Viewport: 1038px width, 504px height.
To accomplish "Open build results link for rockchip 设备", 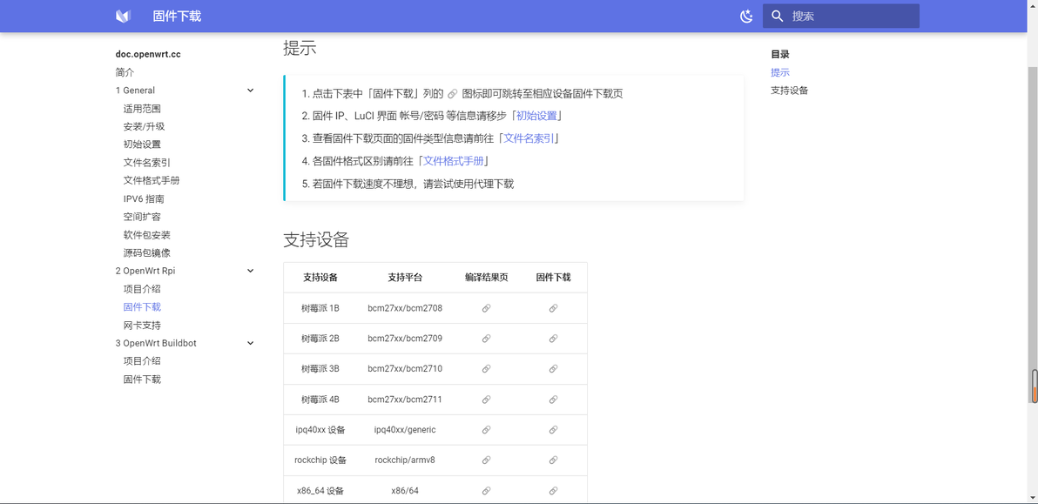I will point(486,460).
